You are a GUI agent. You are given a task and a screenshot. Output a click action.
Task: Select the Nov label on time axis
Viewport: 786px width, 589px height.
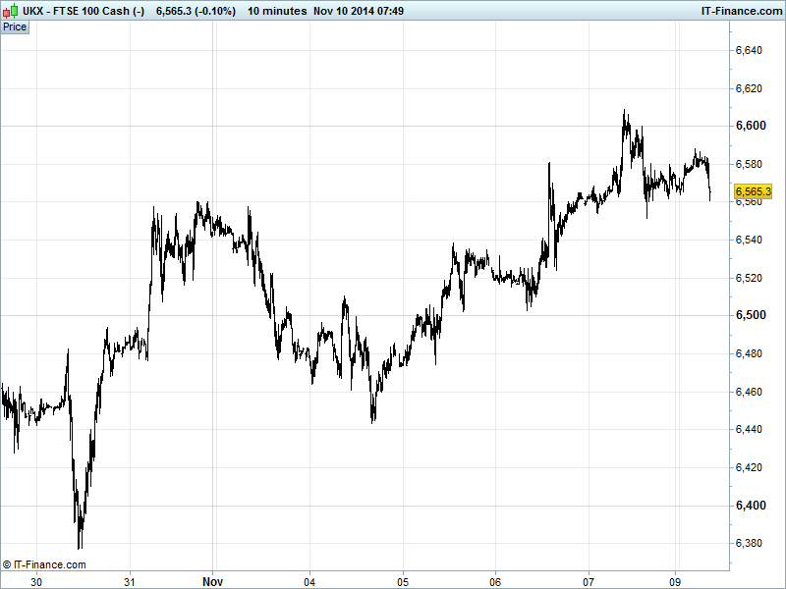coord(212,581)
